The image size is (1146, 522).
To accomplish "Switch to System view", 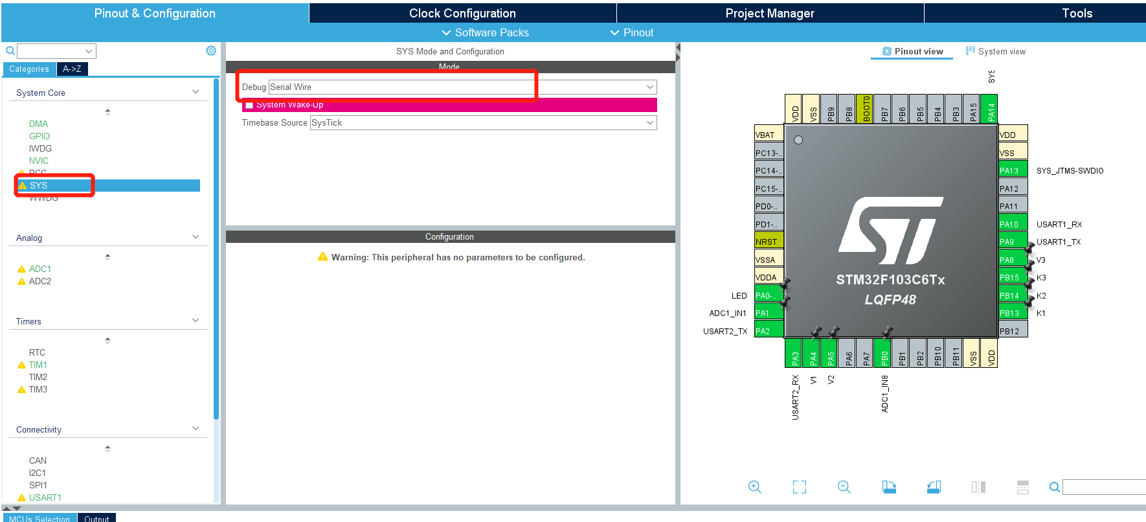I will 996,51.
